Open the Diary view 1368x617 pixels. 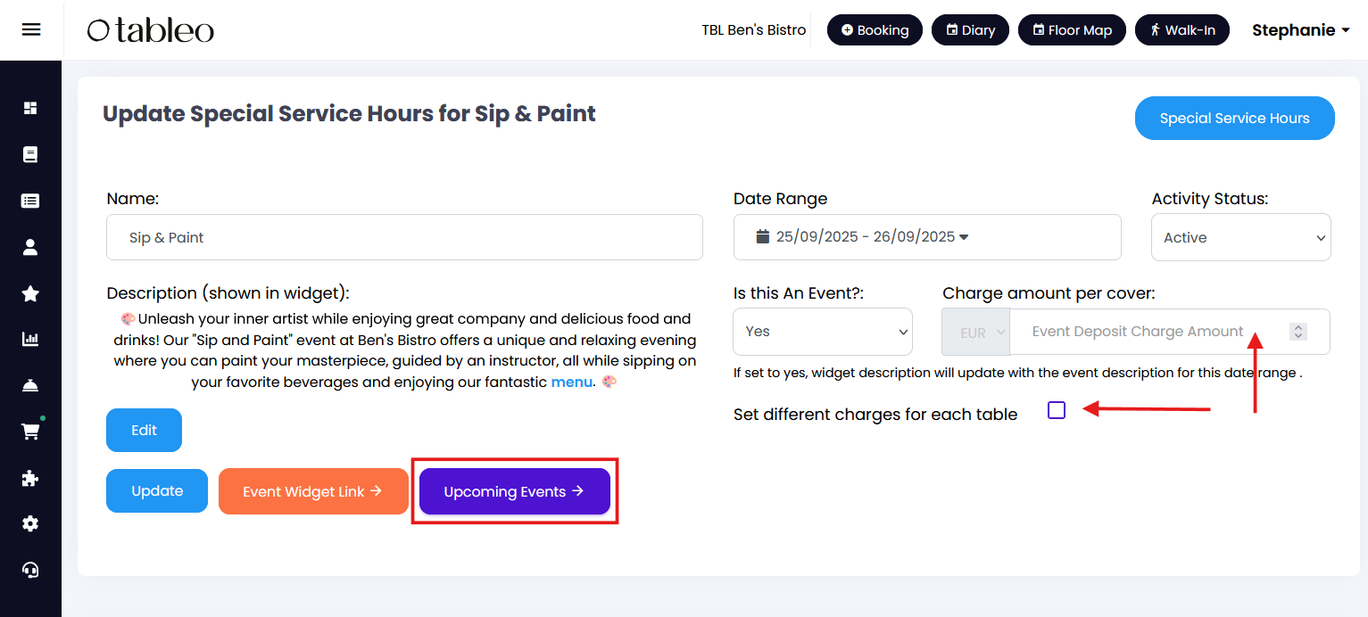tap(970, 29)
